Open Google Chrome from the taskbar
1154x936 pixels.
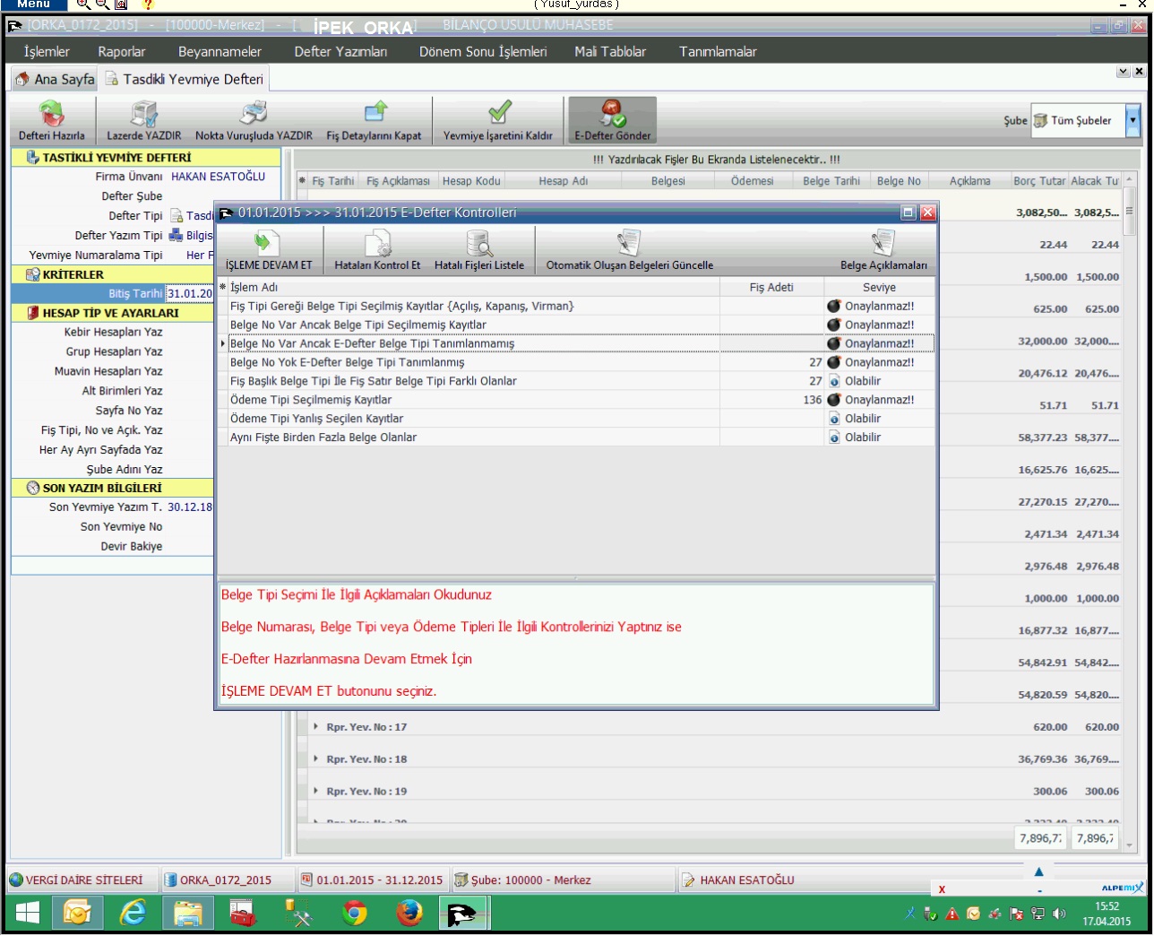[355, 914]
